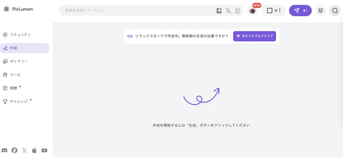The image size is (343, 157).
Task: Click the translate prompt icon
Action: tap(228, 11)
